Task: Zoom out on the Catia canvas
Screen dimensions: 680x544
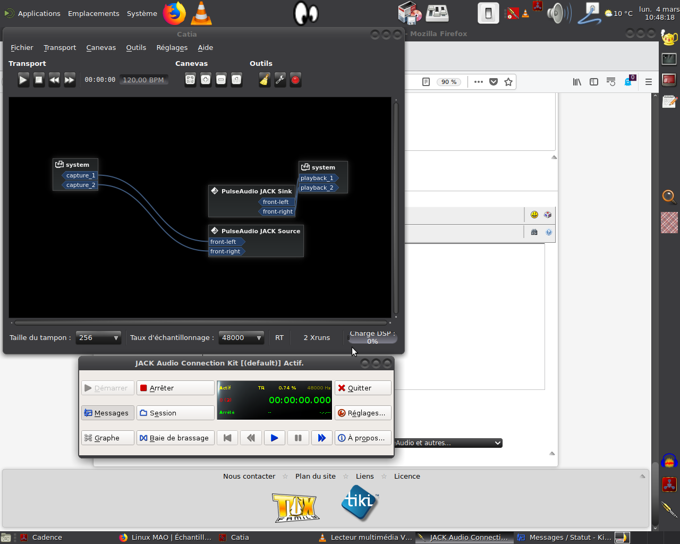Action: 221,80
